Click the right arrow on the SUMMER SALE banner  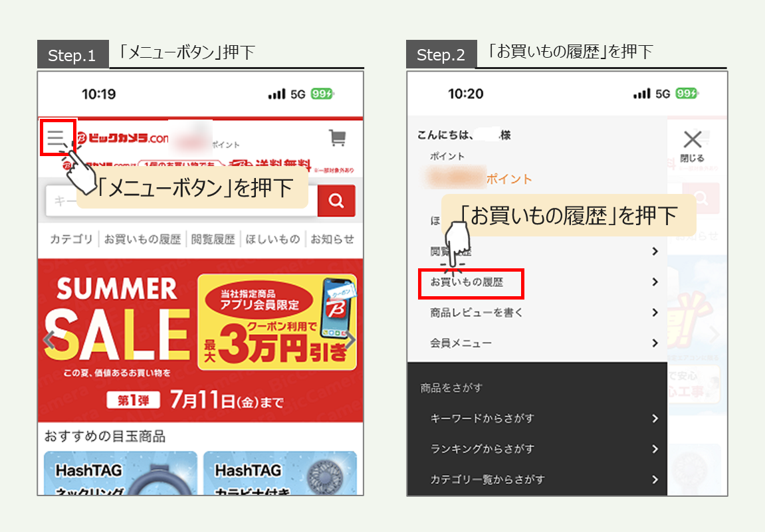352,340
